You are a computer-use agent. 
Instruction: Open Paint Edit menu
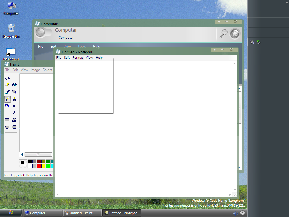[15, 70]
